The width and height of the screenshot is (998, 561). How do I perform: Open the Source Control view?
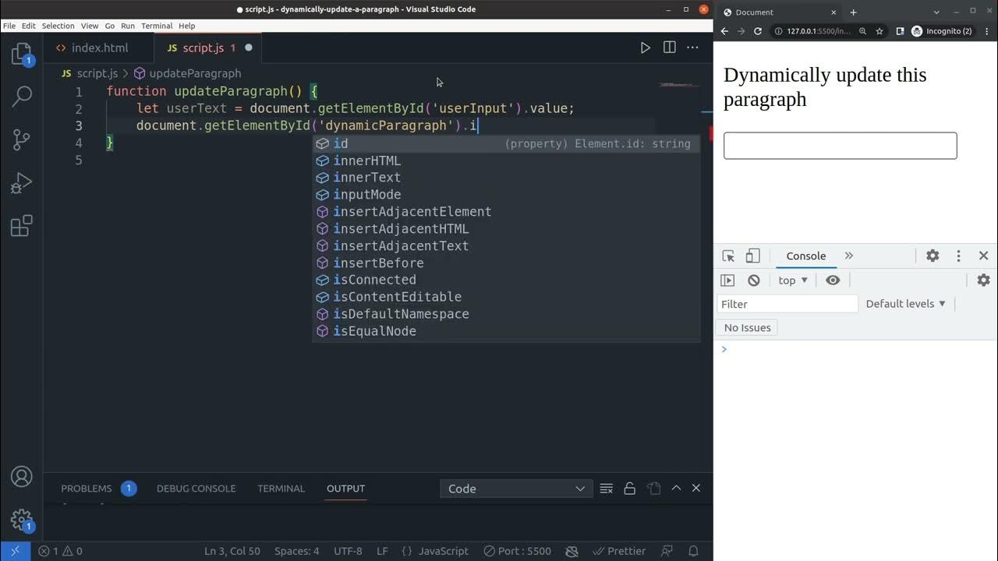22,140
